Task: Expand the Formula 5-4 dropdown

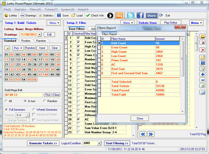Action: point(27,115)
